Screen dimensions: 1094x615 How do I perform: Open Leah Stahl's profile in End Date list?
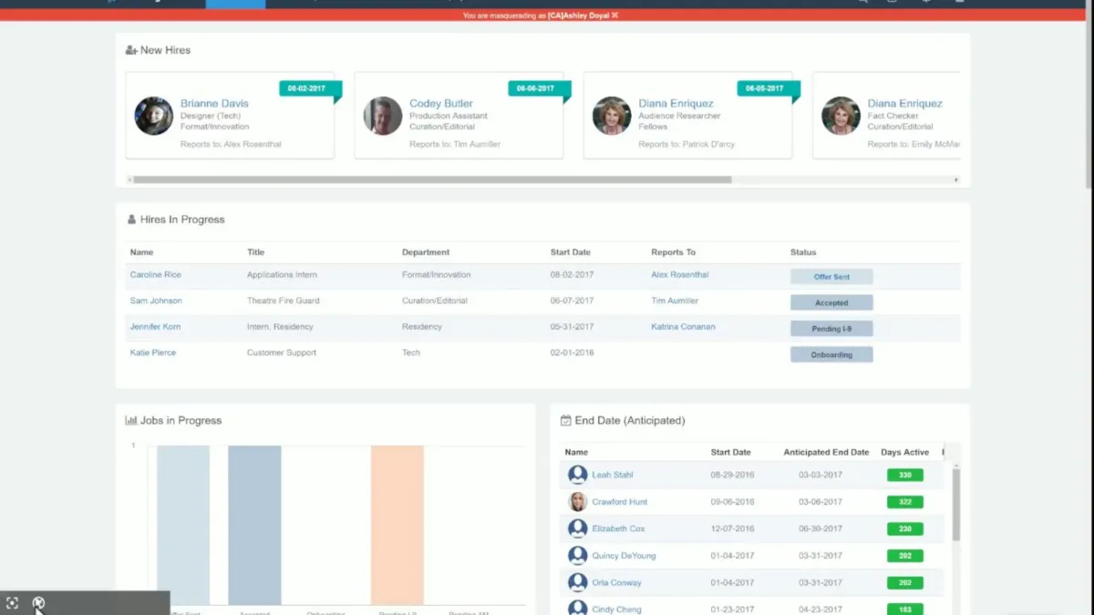[613, 475]
